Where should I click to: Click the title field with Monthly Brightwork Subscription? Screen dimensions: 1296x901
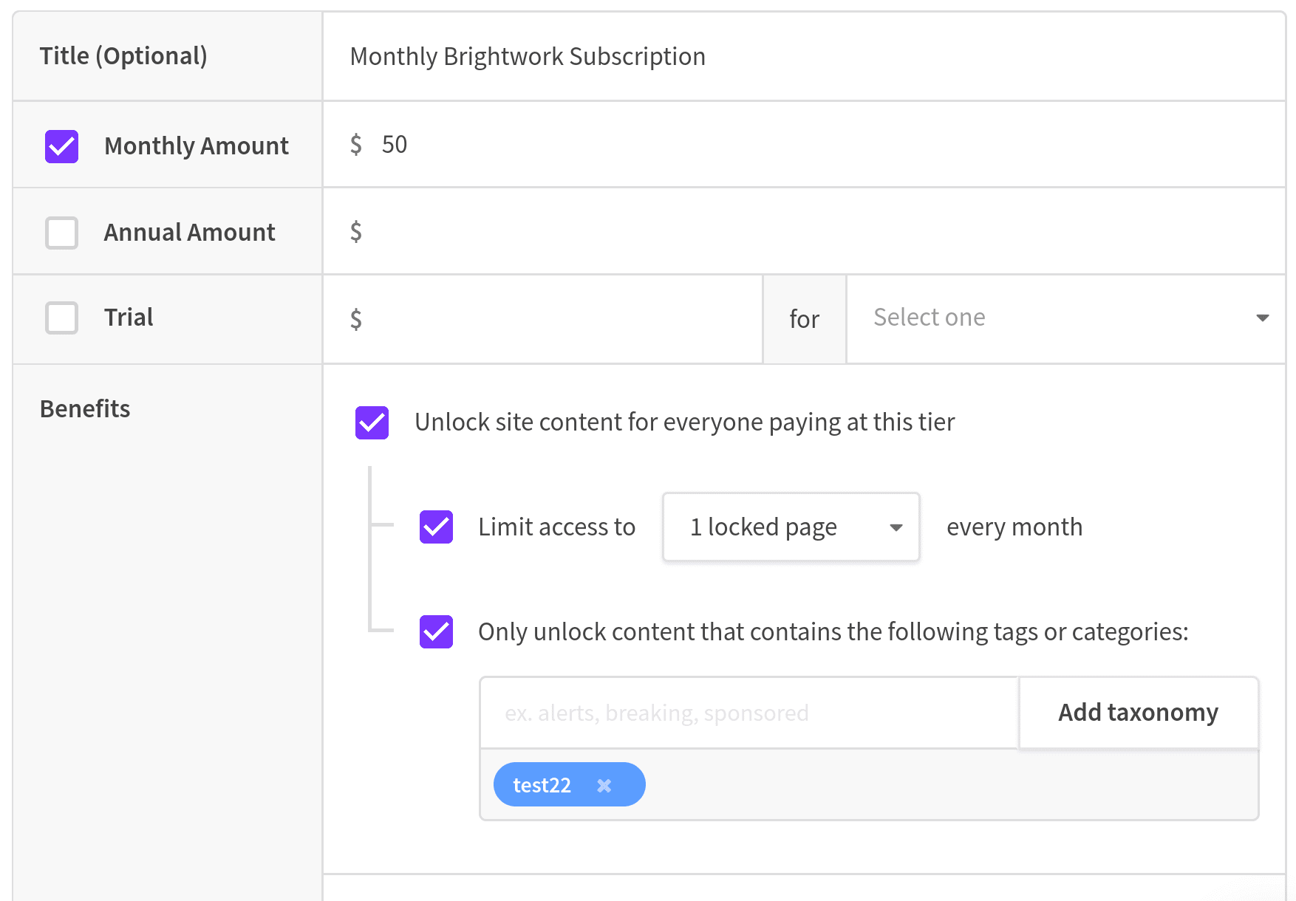[804, 56]
